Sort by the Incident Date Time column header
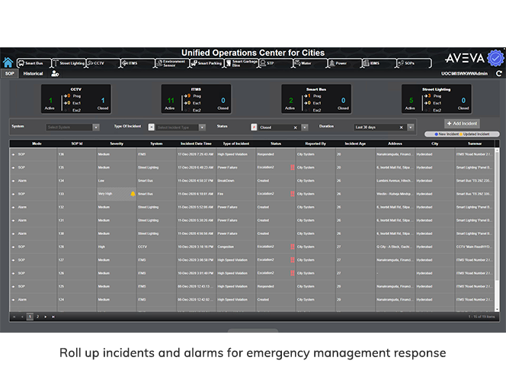The width and height of the screenshot is (506, 380). click(x=196, y=143)
